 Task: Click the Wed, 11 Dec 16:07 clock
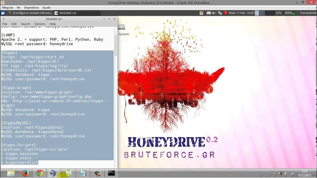pyautogui.click(x=241, y=13)
